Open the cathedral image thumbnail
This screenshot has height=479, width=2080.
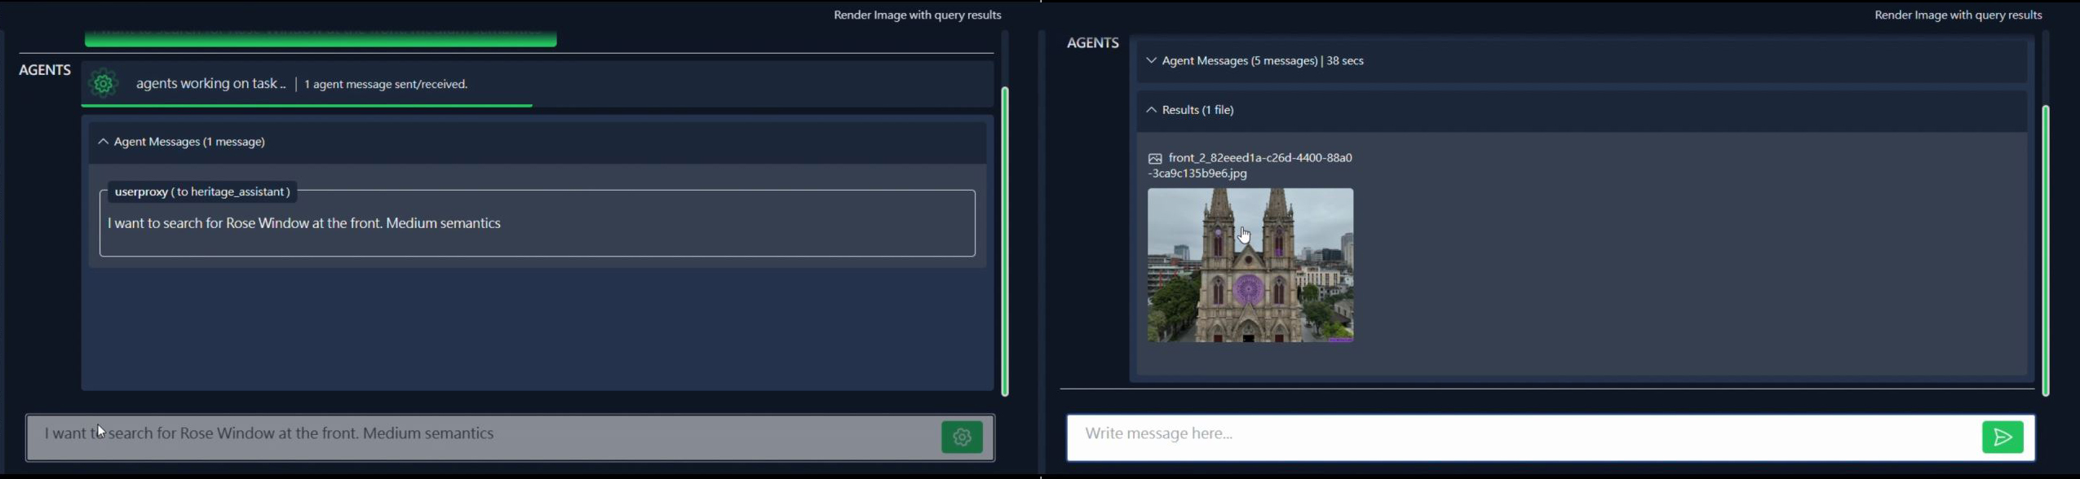pyautogui.click(x=1250, y=266)
